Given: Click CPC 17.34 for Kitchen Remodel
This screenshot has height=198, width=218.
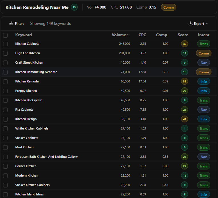Looking at the screenshot, I should [x=142, y=81].
